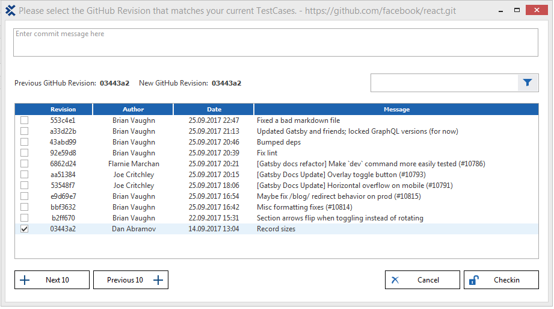The image size is (554, 309).
Task: Click the X icon on Cancel button
Action: [395, 280]
